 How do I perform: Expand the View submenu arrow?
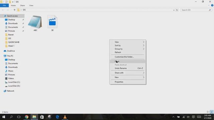click(143, 42)
